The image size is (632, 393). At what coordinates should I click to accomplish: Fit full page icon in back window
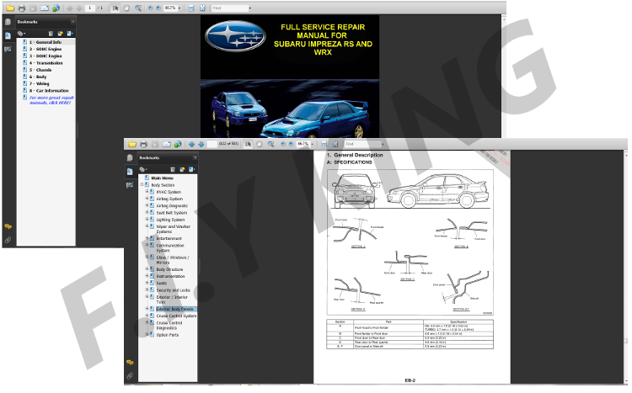(x=202, y=8)
